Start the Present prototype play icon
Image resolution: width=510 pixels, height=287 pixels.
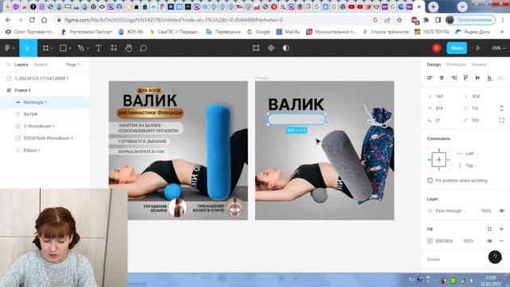tap(478, 48)
